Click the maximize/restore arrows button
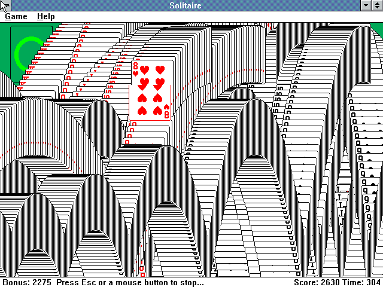The image size is (383, 287). tap(377, 5)
